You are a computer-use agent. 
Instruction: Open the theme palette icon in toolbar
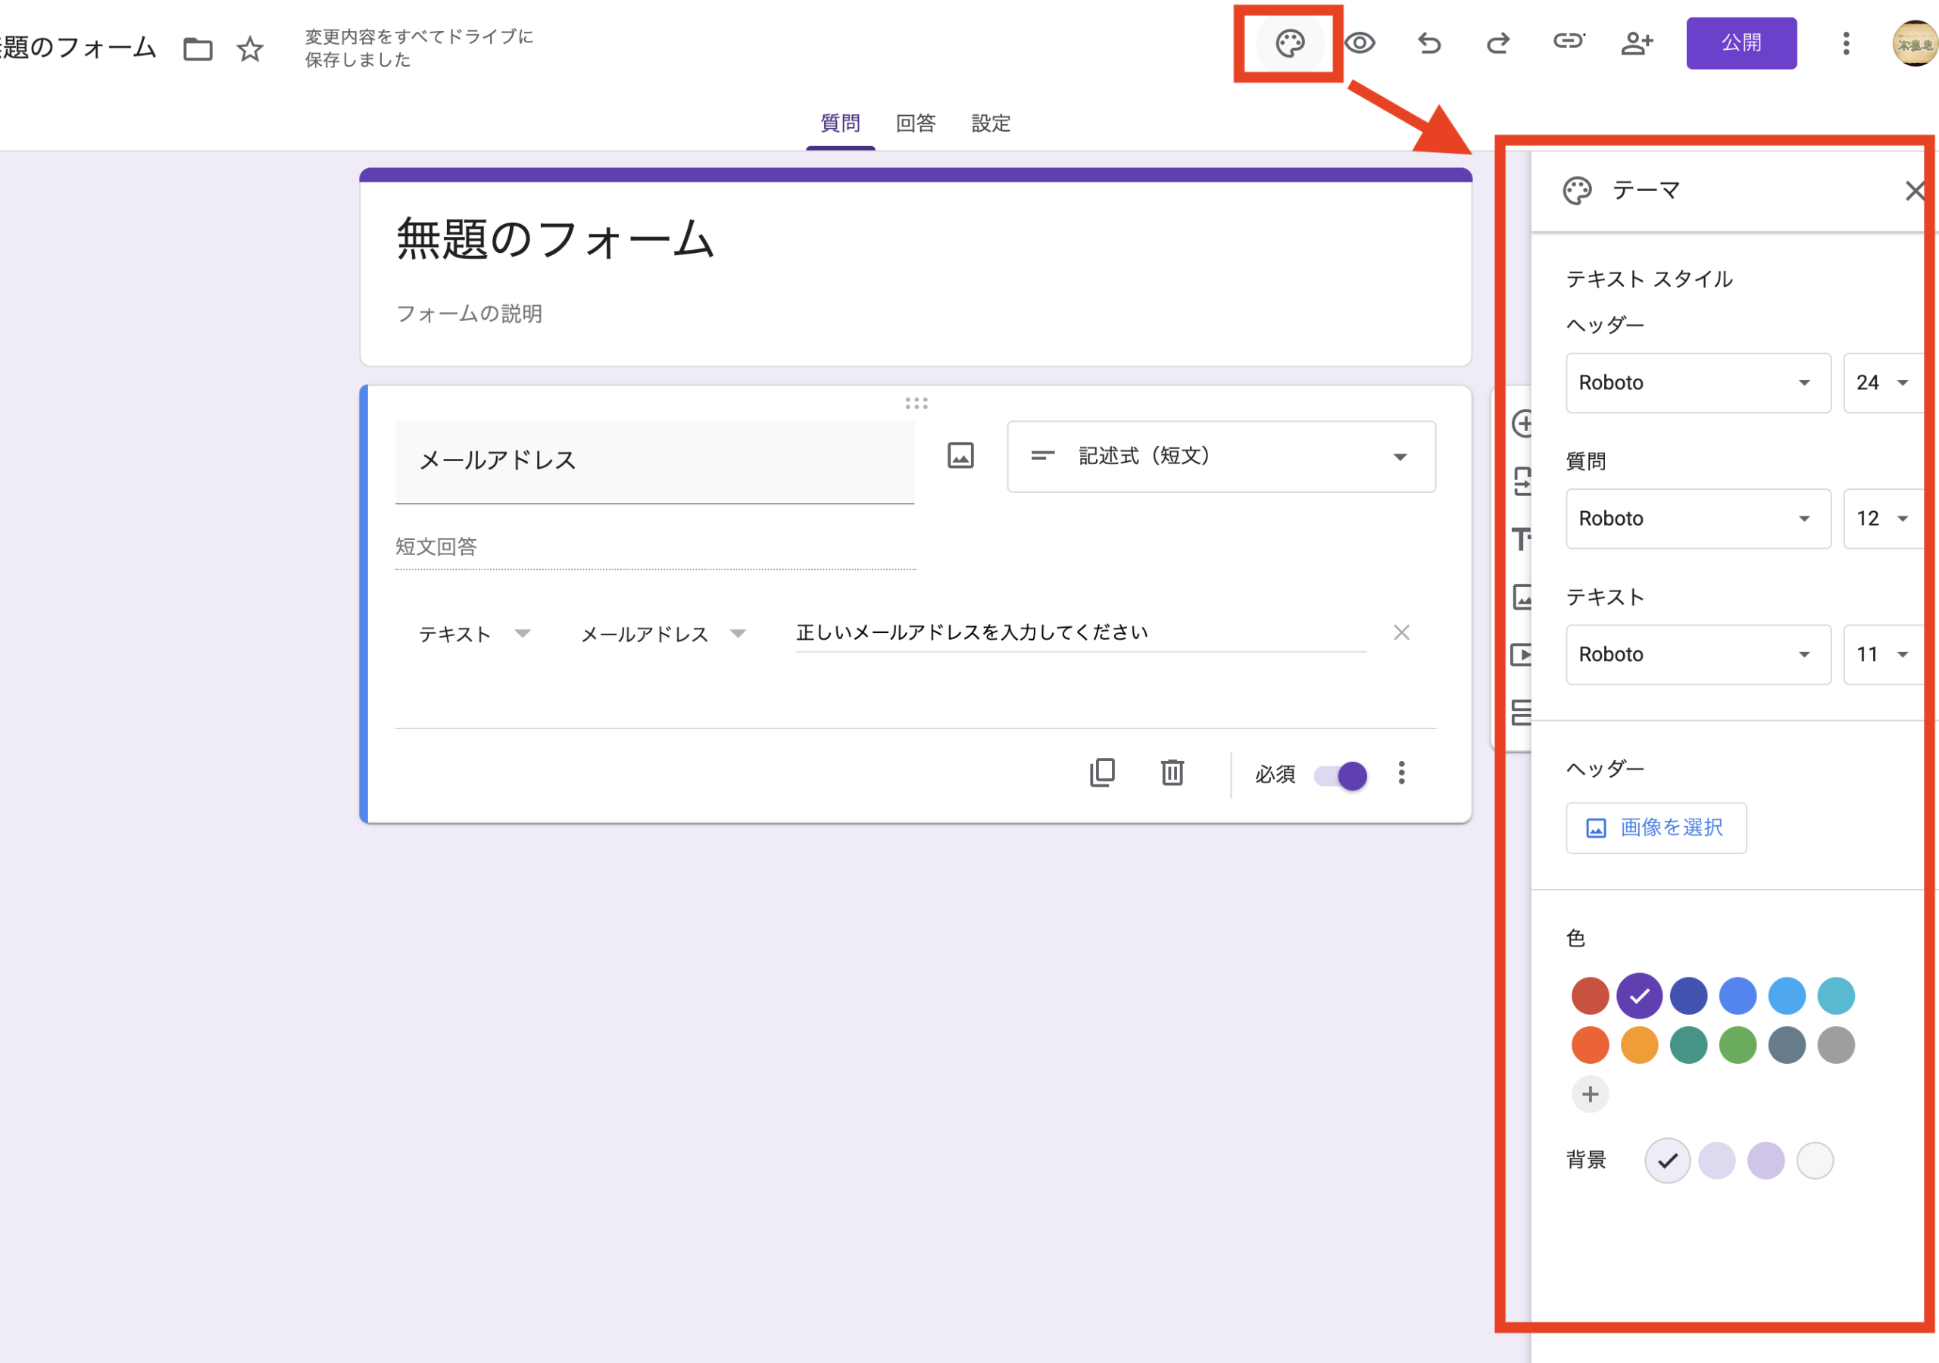tap(1290, 43)
